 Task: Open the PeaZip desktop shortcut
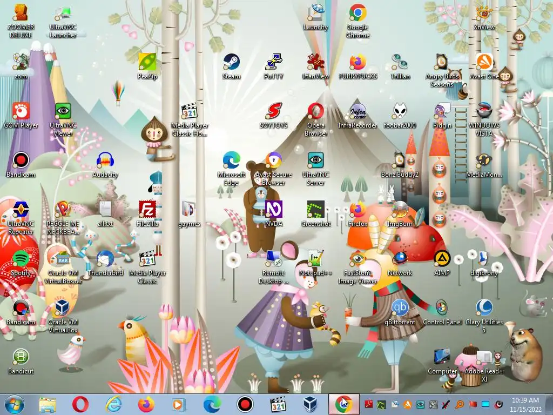pos(147,66)
